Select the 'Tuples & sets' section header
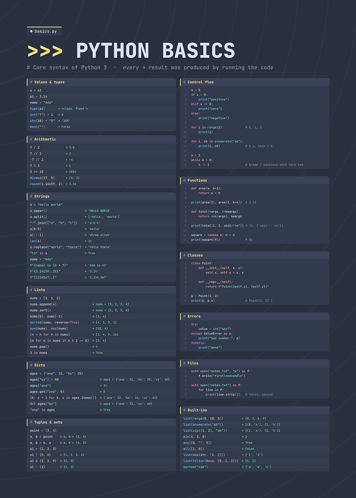The image size is (356, 498). tap(101, 422)
